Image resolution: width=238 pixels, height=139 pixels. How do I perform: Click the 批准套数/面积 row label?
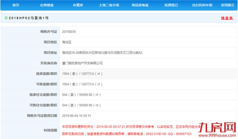[x=46, y=74]
